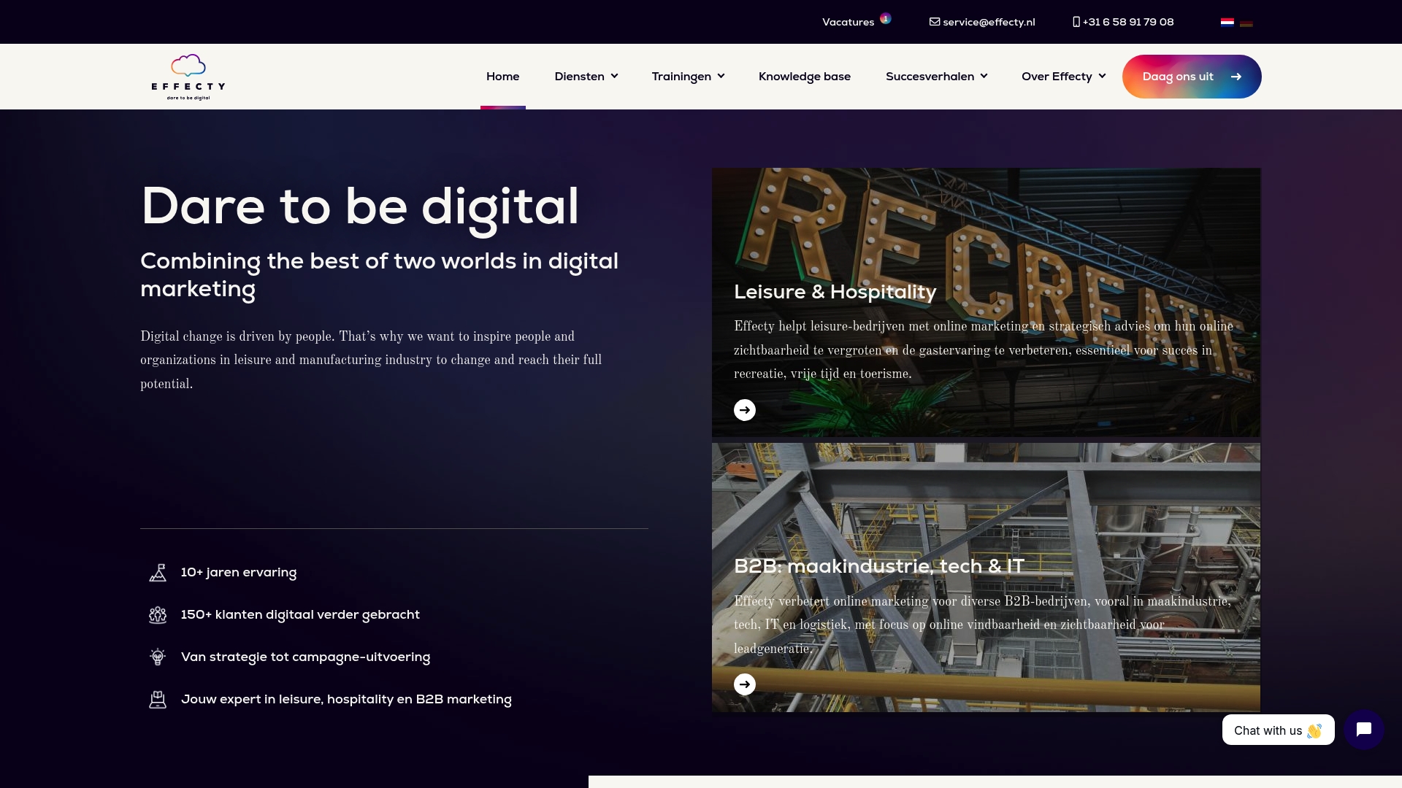Click the 150+ klanten people icon
Screen dimensions: 1402x788
158,615
